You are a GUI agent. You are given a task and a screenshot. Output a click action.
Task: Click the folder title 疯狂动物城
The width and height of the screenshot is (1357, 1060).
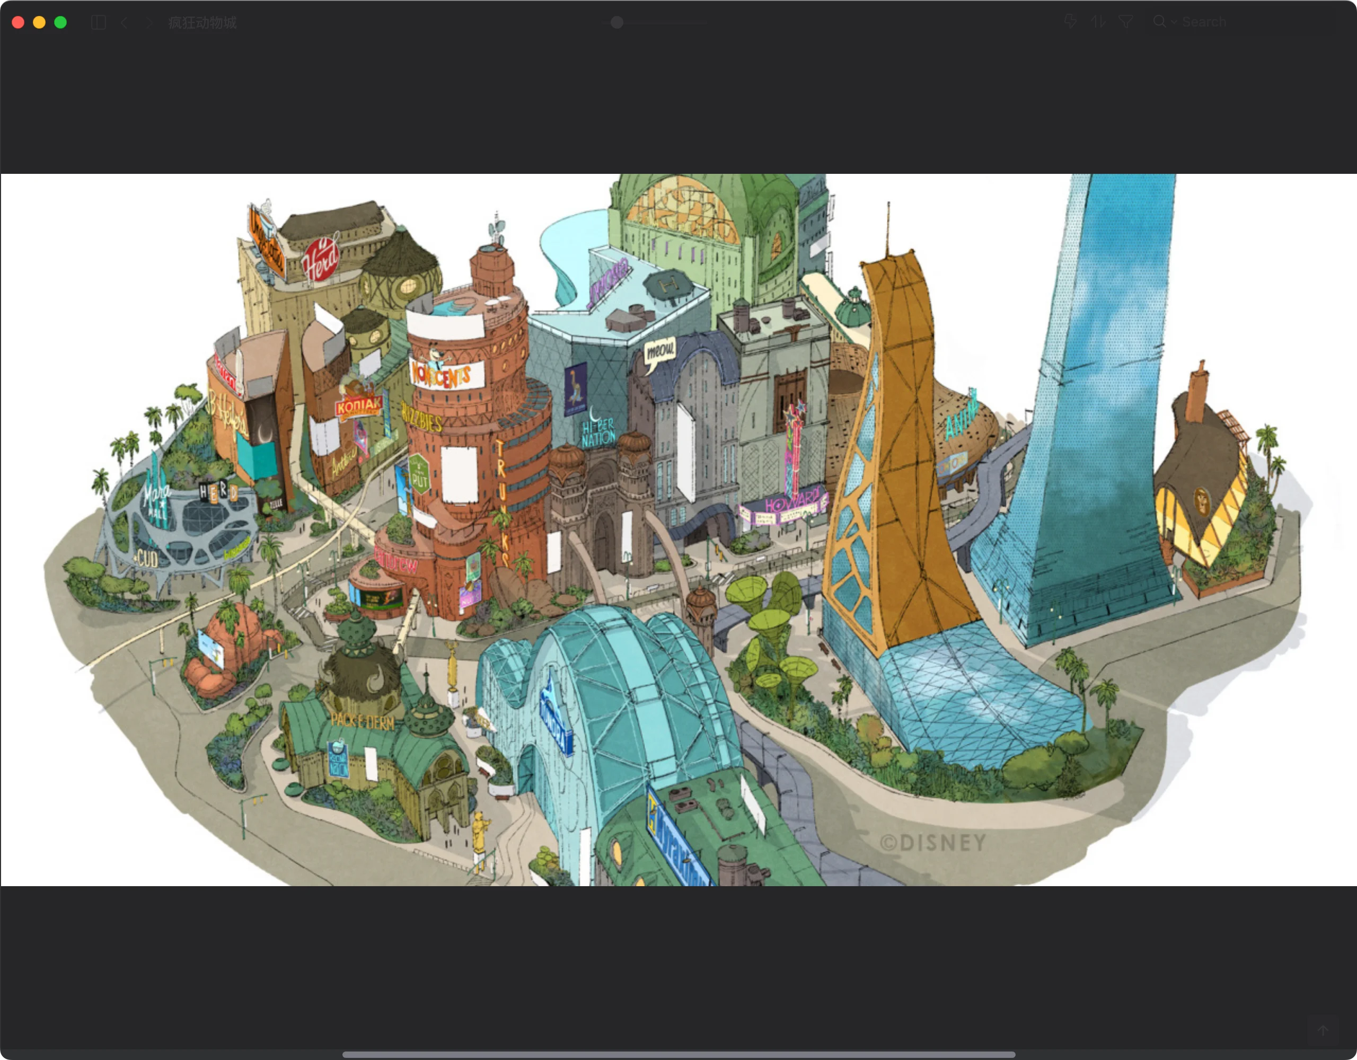point(202,22)
